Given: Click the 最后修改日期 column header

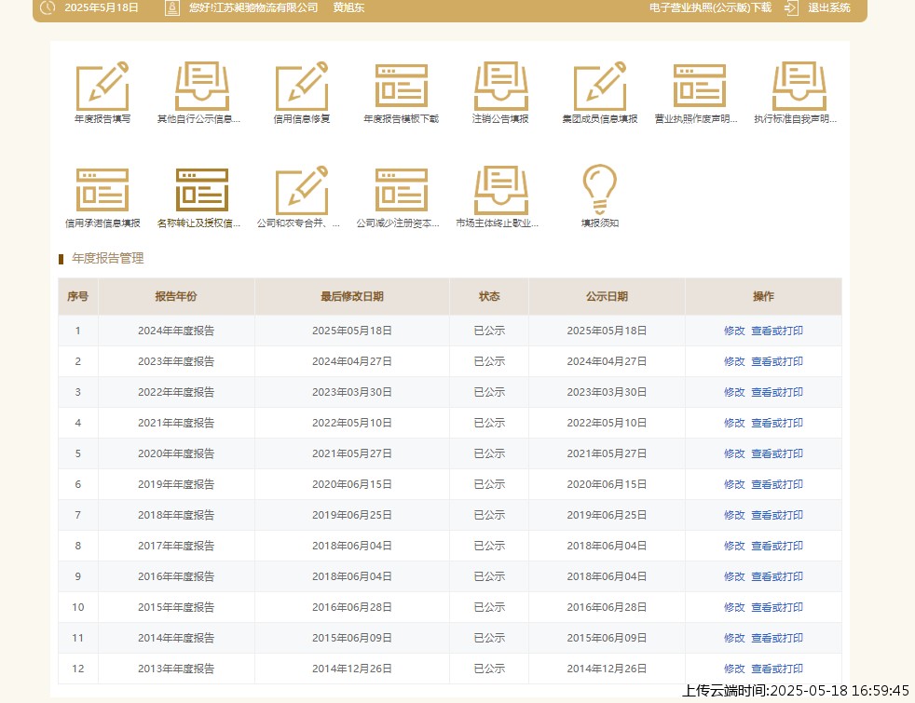Looking at the screenshot, I should [352, 296].
